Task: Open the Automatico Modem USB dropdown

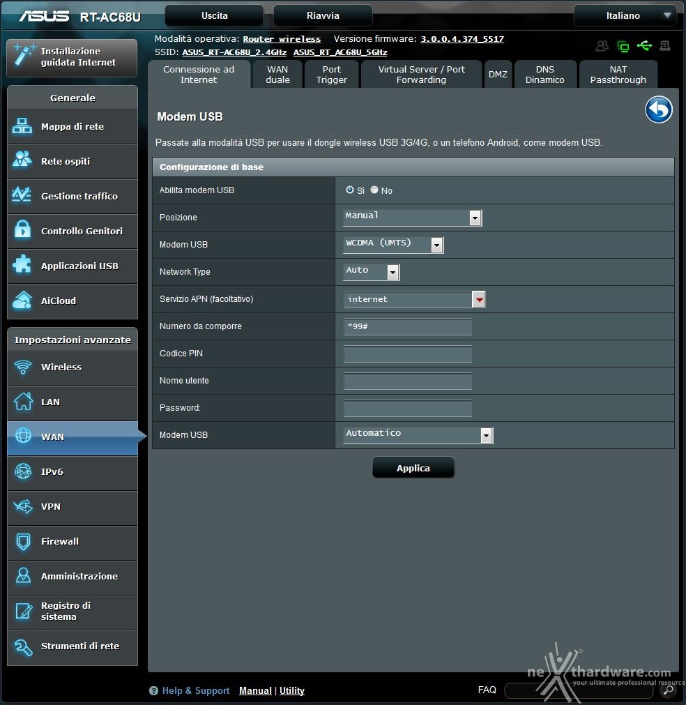Action: 418,434
